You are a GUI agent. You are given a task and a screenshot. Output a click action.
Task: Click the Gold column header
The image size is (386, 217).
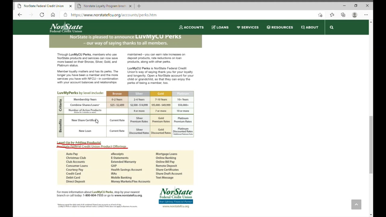161,94
